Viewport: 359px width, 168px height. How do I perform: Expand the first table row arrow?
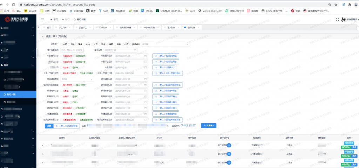(x=42, y=145)
